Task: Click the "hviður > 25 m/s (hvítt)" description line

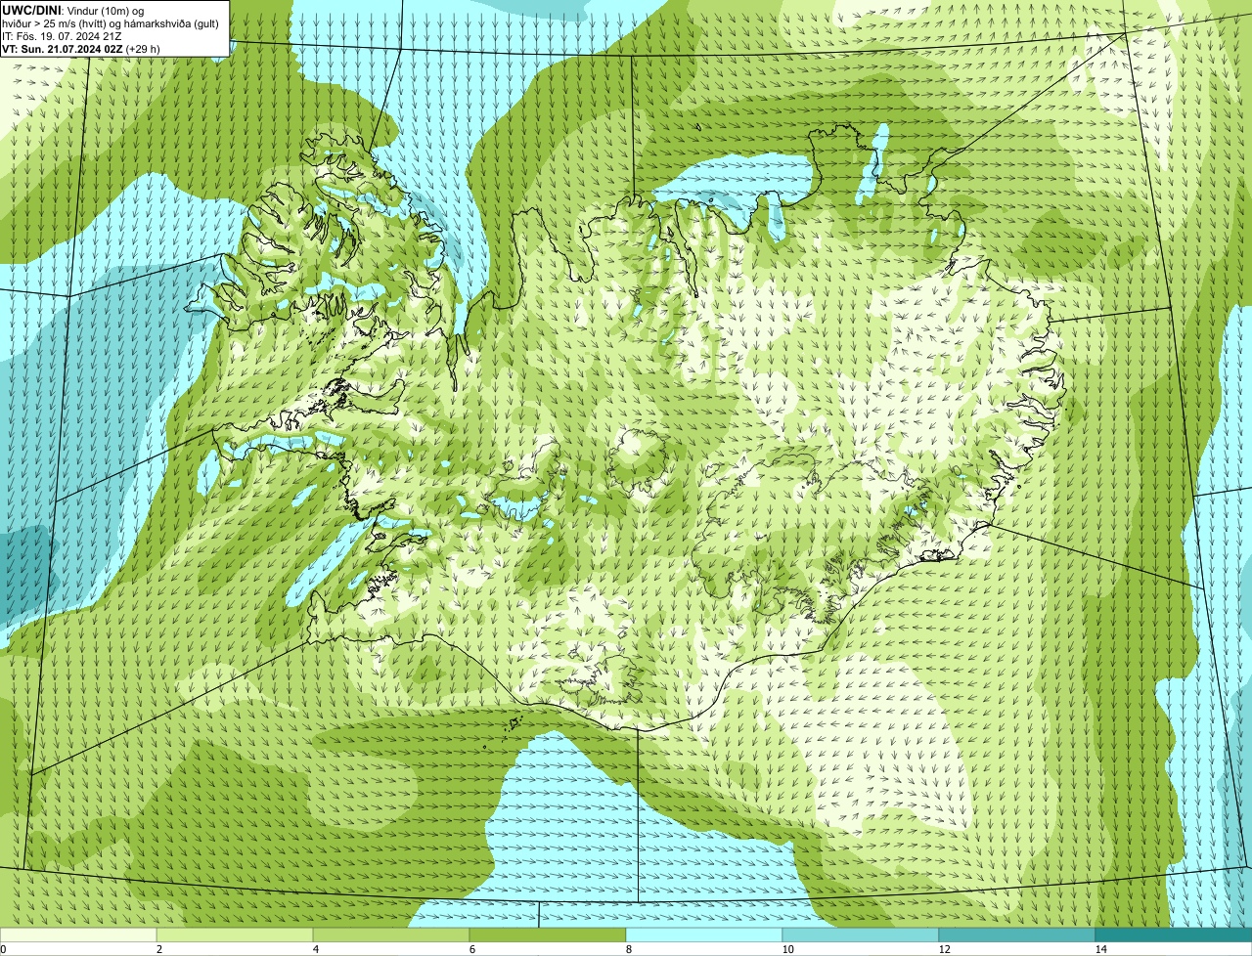Action: click(111, 23)
